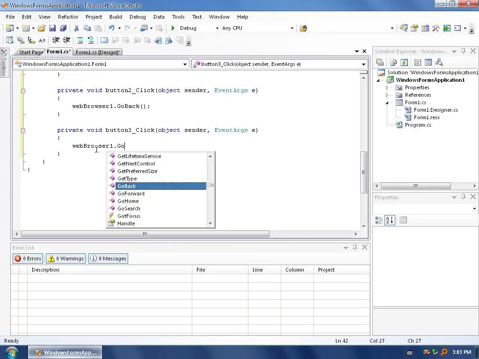Switch to the Form1.cs [Design] tab
The height and width of the screenshot is (359, 479).
coord(97,52)
